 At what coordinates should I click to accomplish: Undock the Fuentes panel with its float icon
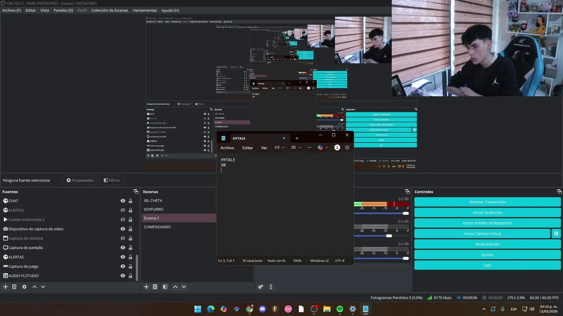(136, 192)
